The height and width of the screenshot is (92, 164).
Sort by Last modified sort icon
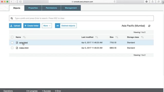[x=97, y=37]
